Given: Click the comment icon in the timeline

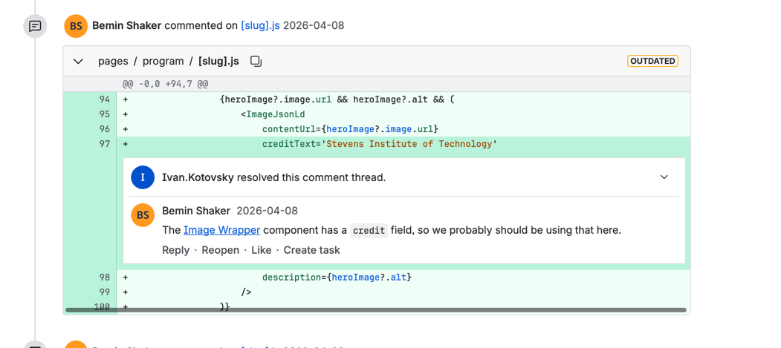Looking at the screenshot, I should click(x=35, y=26).
